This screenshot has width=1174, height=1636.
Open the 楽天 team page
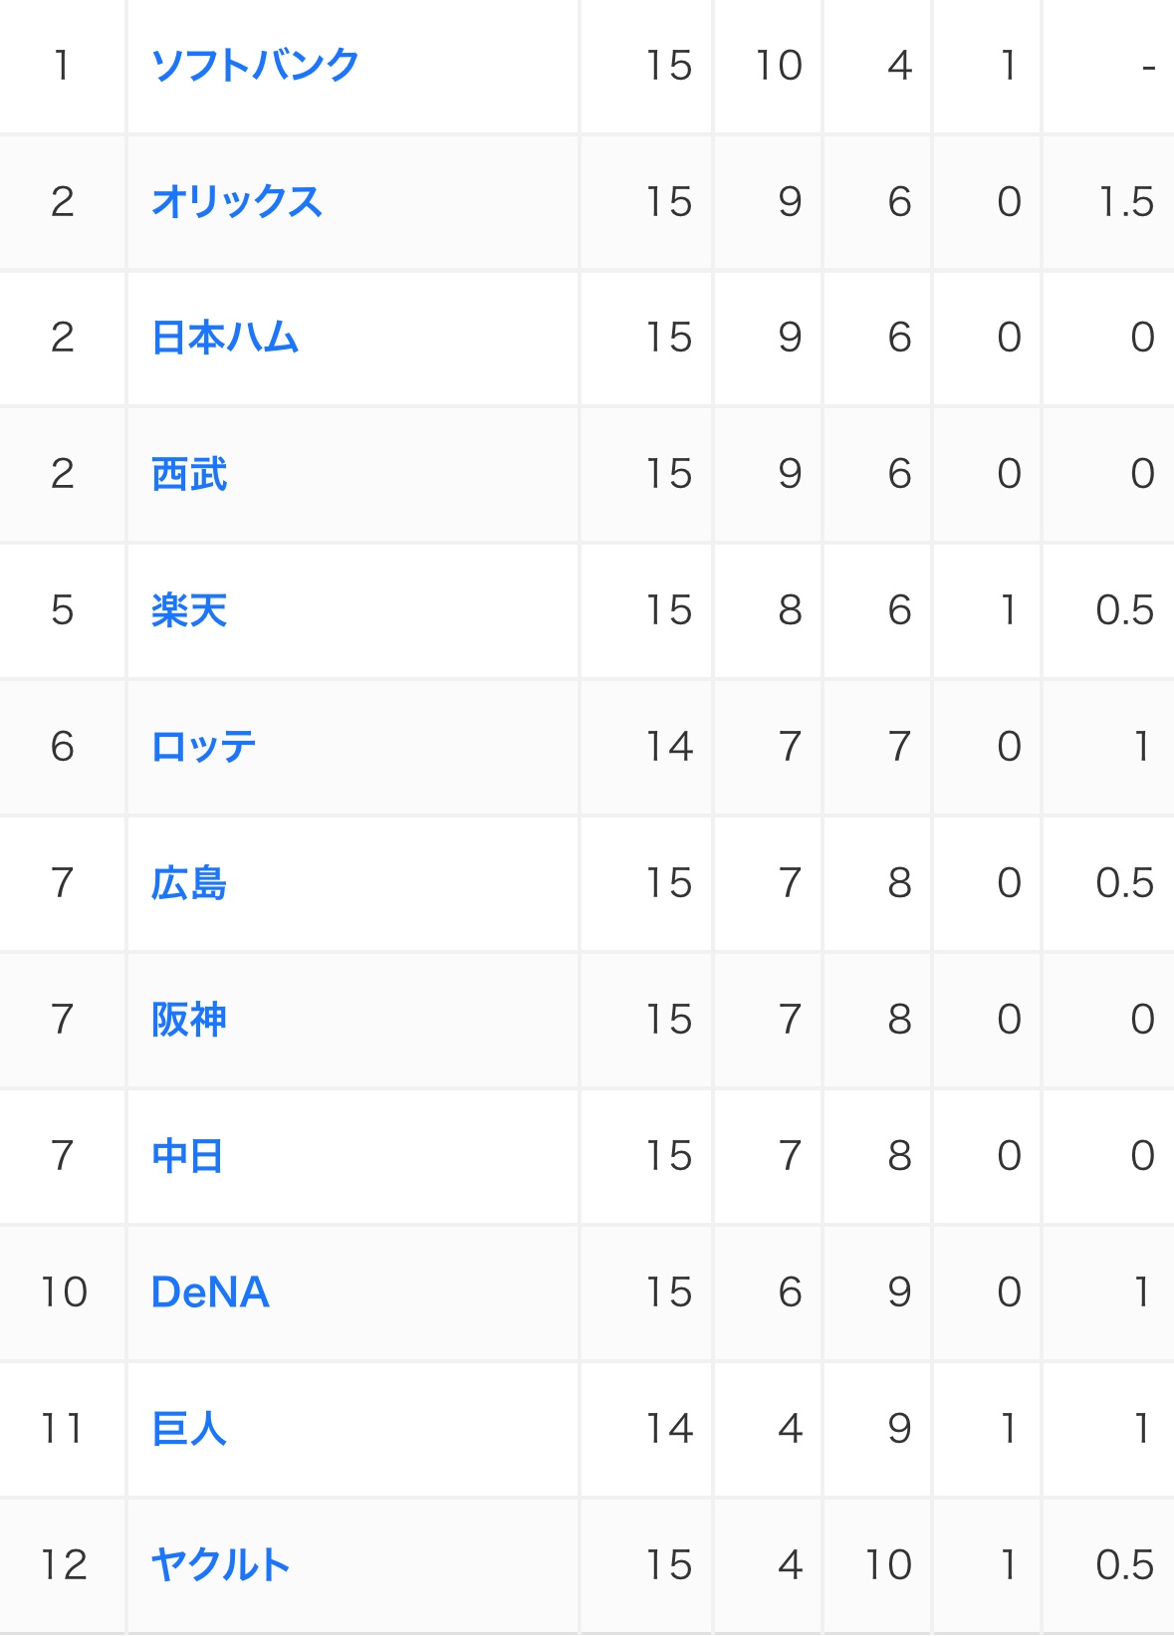pos(189,610)
